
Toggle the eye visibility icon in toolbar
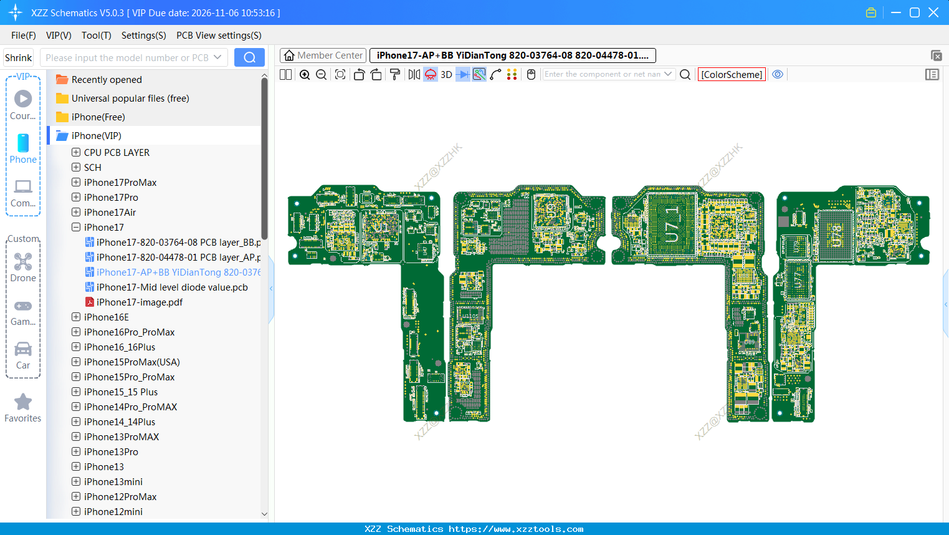coord(778,74)
